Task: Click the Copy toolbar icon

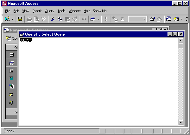Action: tap(60, 19)
